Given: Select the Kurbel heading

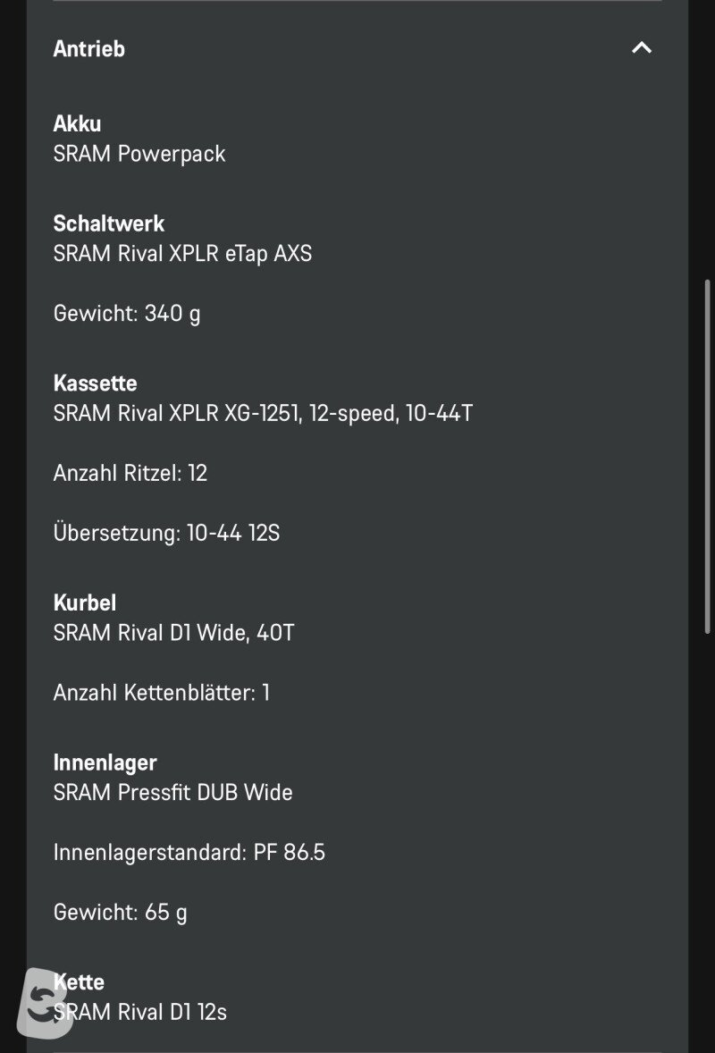Looking at the screenshot, I should point(85,603).
